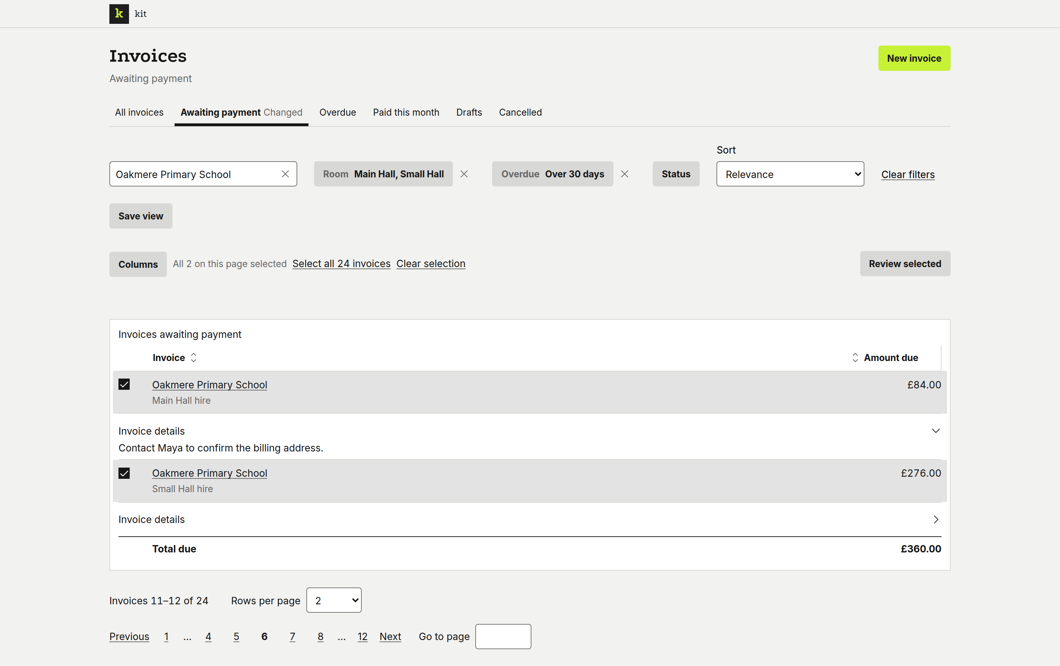Image resolution: width=1060 pixels, height=666 pixels.
Task: Open the Paid this month tab
Action: point(406,112)
